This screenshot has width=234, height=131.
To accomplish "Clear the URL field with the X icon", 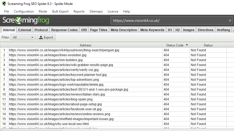I will tap(230, 20).
